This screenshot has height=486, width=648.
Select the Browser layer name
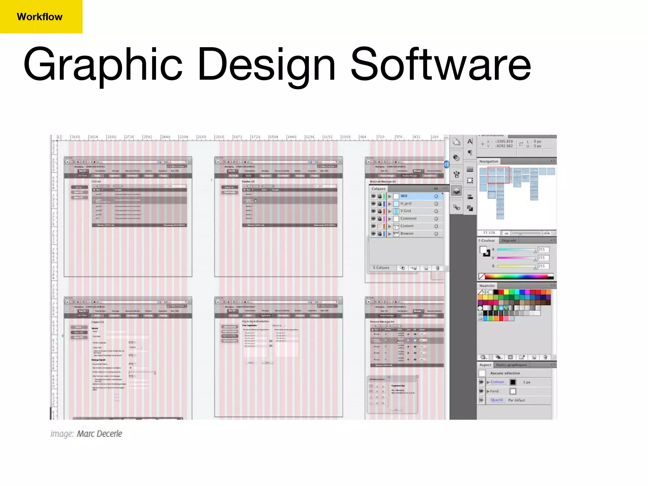pos(407,234)
